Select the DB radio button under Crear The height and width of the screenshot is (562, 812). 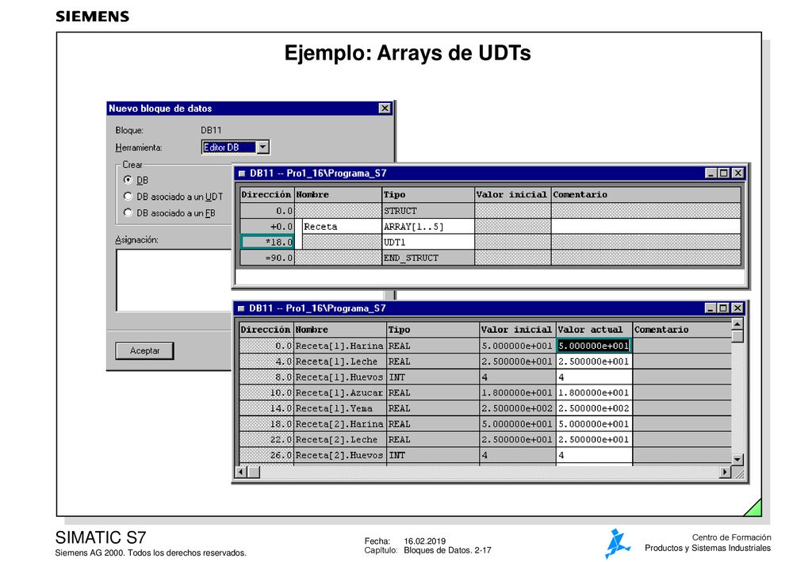[128, 180]
